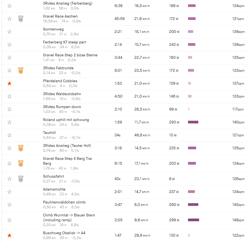Unstar the Buschweg Obelisk -> A4 segment

click(9, 236)
